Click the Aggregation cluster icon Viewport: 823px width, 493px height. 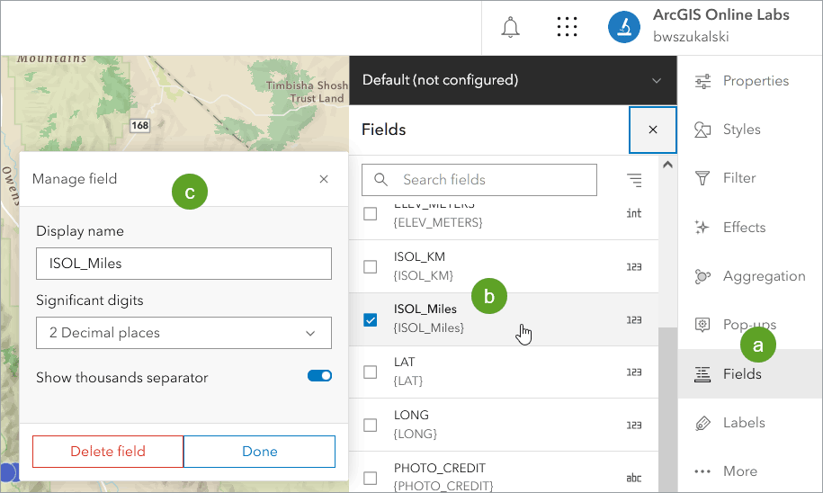(x=702, y=276)
